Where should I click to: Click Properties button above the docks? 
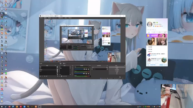coord(61,64)
